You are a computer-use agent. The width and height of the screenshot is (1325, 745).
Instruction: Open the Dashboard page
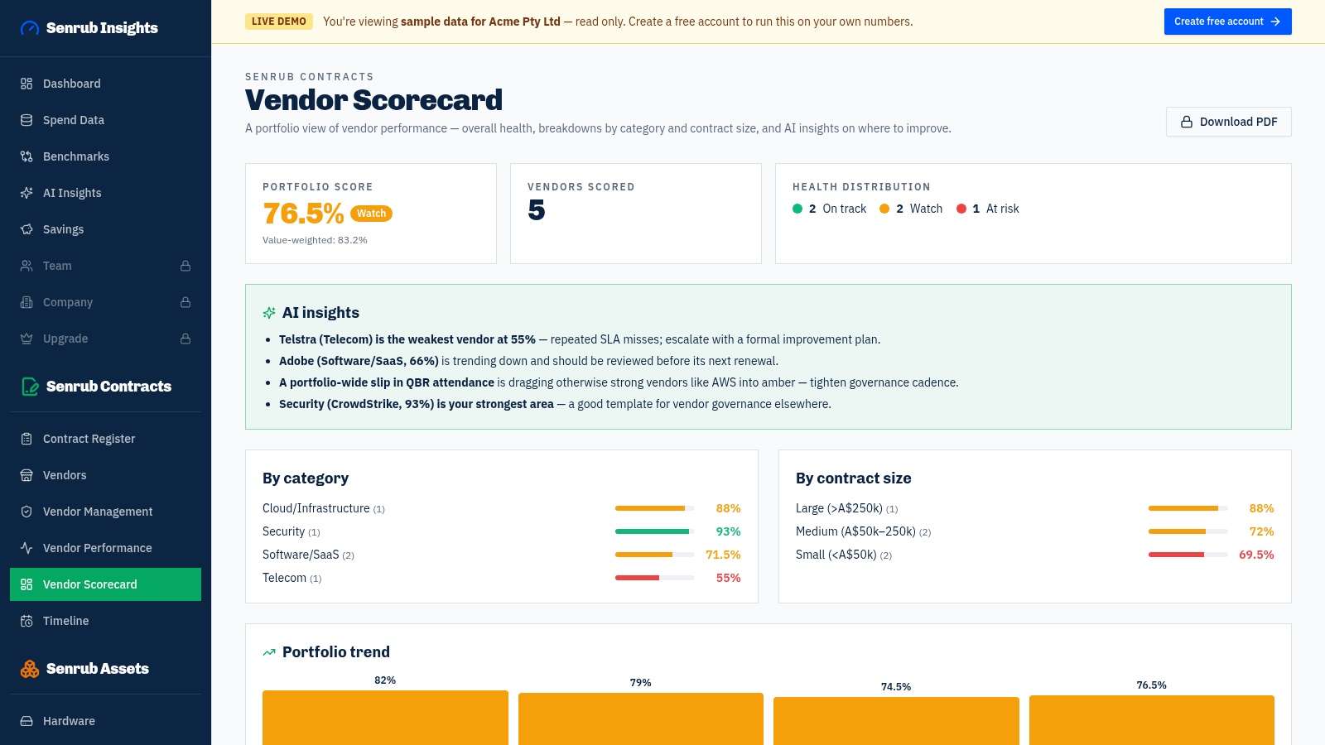pyautogui.click(x=105, y=84)
